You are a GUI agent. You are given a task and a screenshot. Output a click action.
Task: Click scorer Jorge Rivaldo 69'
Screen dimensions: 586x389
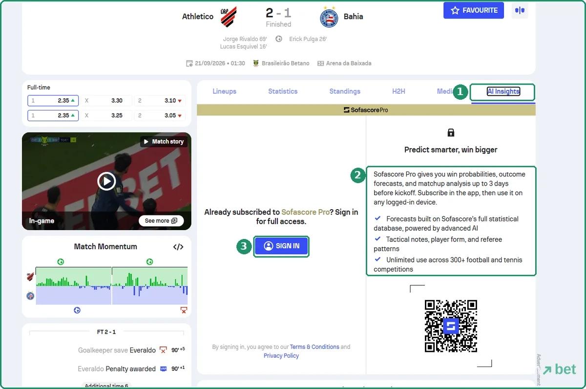[245, 39]
